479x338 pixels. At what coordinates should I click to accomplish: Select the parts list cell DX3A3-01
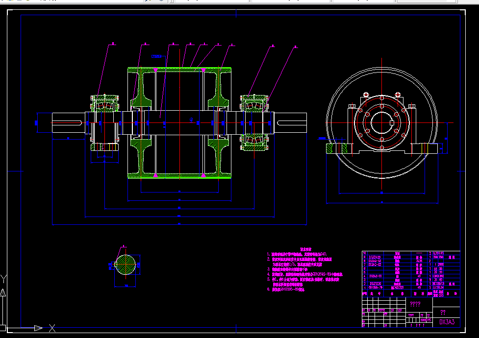click(x=376, y=276)
